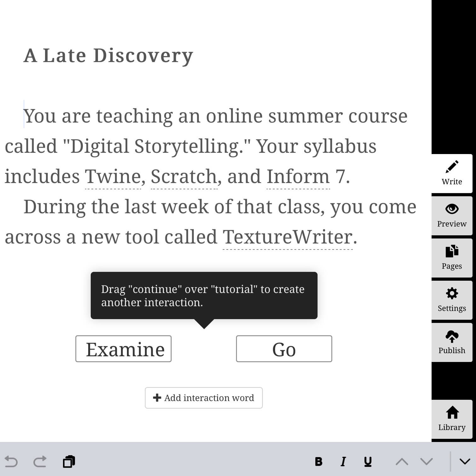Collapse keyboard toolbar with far-right chevron
This screenshot has width=476, height=476.
(x=465, y=462)
